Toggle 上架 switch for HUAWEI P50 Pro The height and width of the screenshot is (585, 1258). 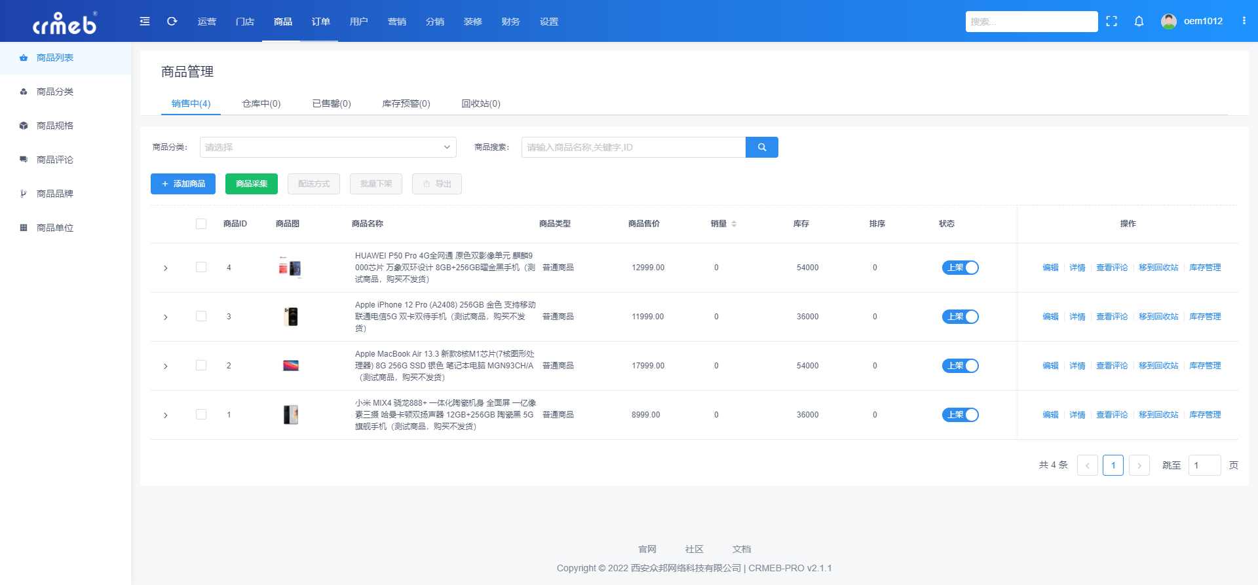pyautogui.click(x=961, y=268)
